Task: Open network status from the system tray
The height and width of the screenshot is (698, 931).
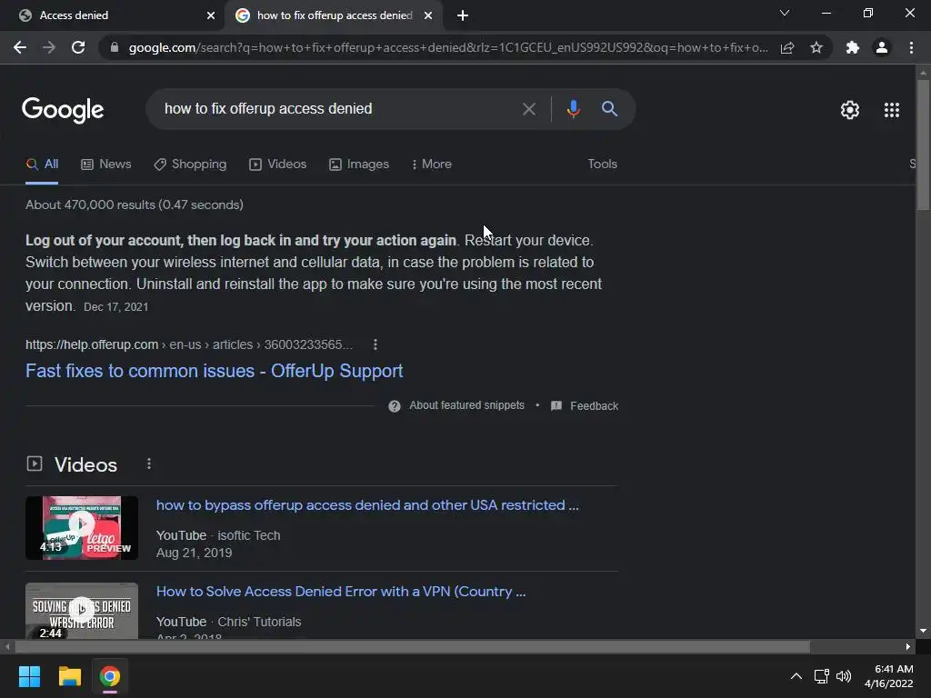Action: coord(822,676)
